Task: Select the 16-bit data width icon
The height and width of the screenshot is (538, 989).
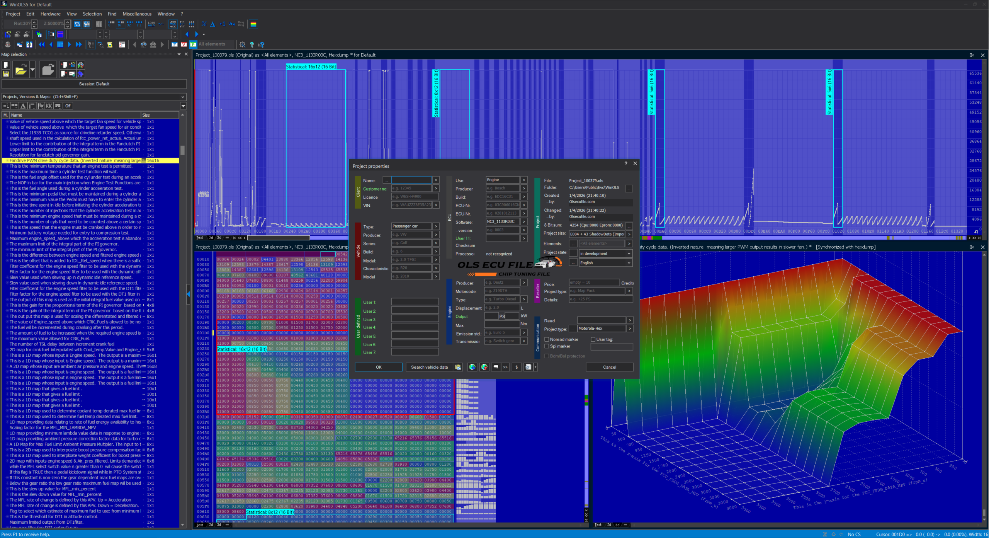Action: 121,24
